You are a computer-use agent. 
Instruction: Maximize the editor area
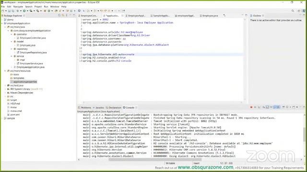[246, 15]
